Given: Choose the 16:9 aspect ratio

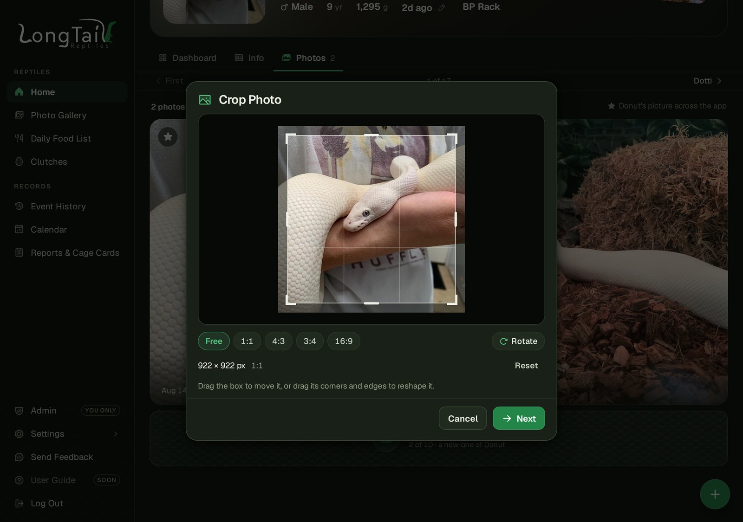Looking at the screenshot, I should (344, 341).
